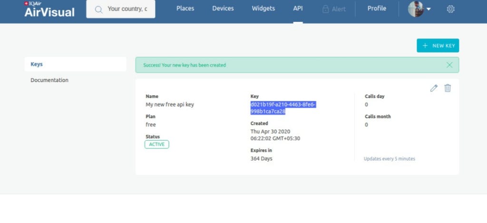The width and height of the screenshot is (487, 223).
Task: Click the ACTIVE status badge
Action: point(157,144)
